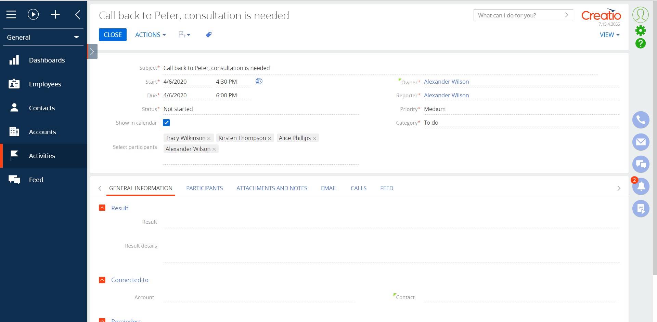
Task: Open the email panel envelope icon
Action: tap(641, 142)
